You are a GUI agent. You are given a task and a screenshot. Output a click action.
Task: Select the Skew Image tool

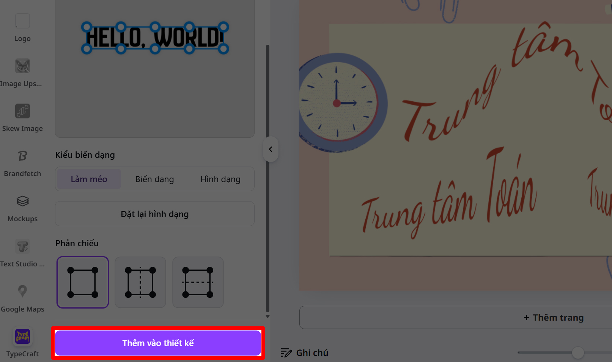tap(22, 117)
